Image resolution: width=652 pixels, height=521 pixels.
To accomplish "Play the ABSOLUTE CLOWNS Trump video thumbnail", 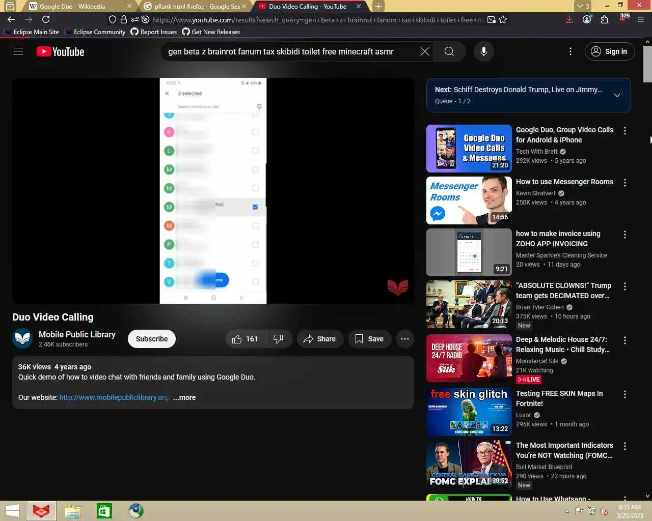I will [x=469, y=304].
